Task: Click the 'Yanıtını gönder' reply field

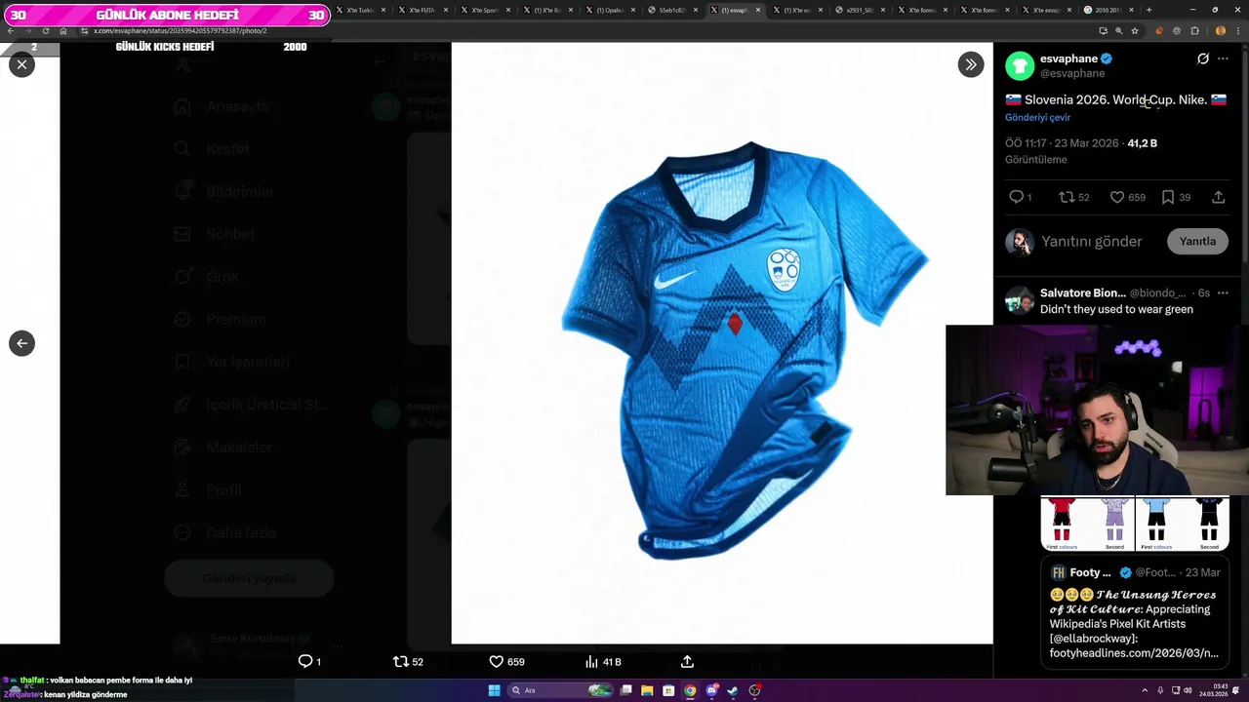Action: tap(1091, 241)
